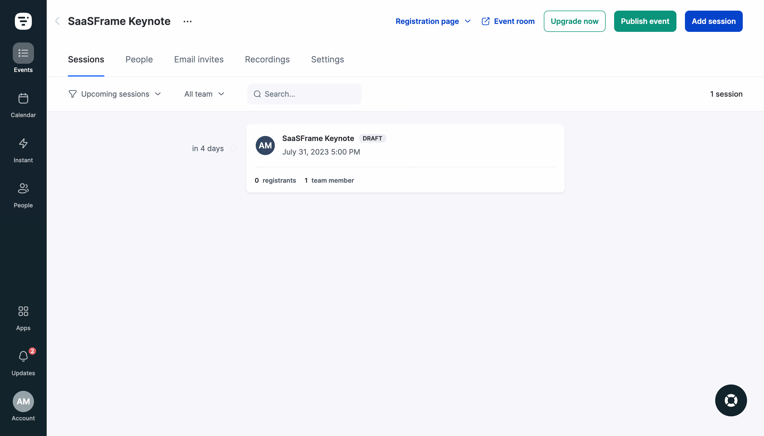The width and height of the screenshot is (764, 436).
Task: Open the Event room link
Action: pos(508,21)
